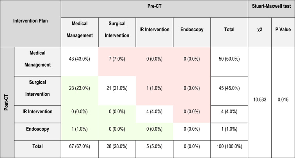The width and height of the screenshot is (295, 158).
Task: Click the Pre-CT IR Intervention column header
Action: 154,30
